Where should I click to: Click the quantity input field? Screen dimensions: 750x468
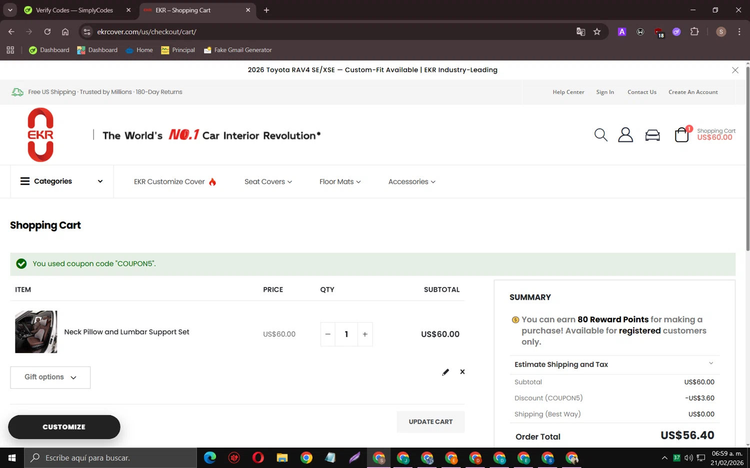(346, 334)
